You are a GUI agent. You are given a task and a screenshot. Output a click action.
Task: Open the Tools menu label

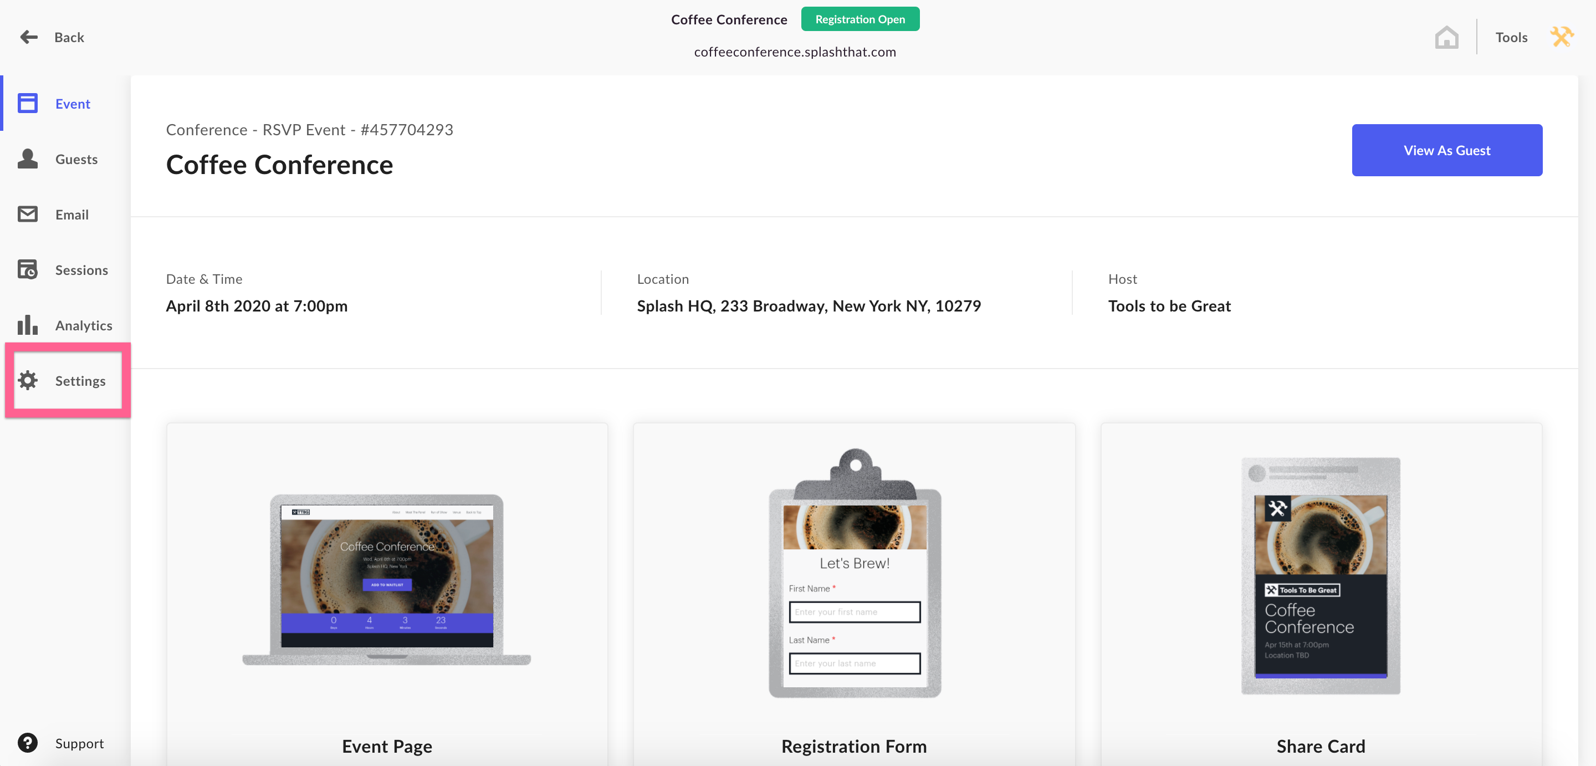coord(1511,37)
